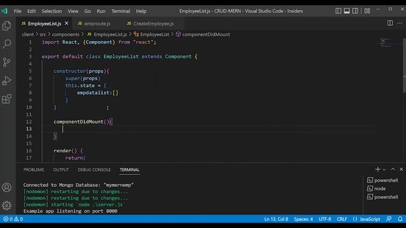
Task: Open the Edit menu
Action: [31, 11]
